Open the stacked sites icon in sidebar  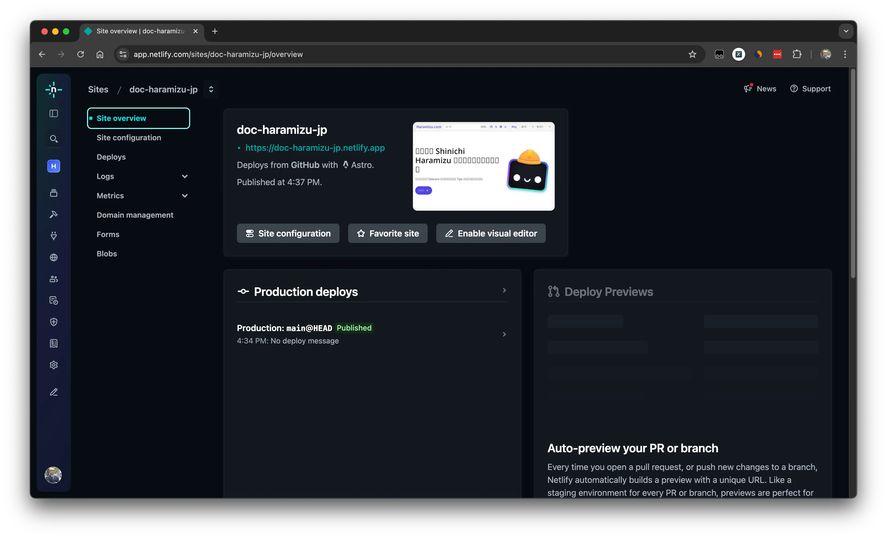tap(54, 193)
